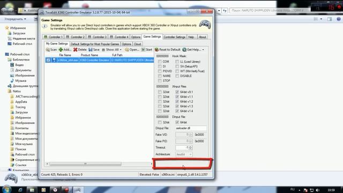343x193 pixels.
Task: Click the Product Name column header
Action: click(90, 55)
